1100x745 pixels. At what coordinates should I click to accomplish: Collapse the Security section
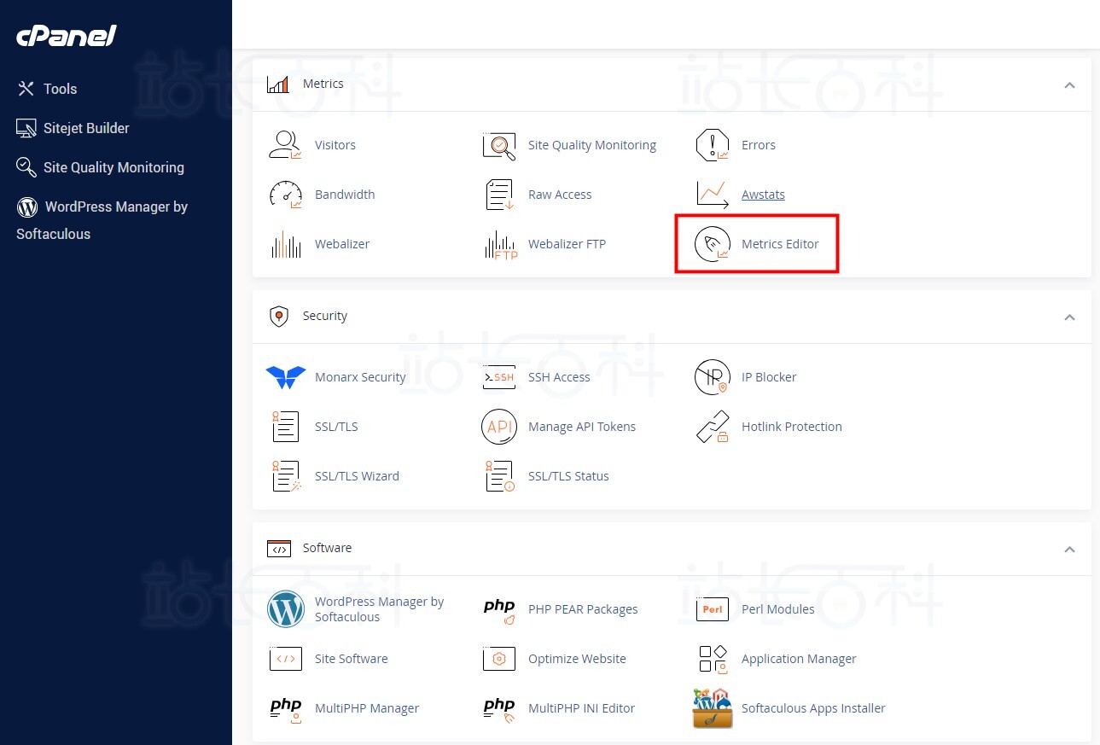tap(1069, 317)
